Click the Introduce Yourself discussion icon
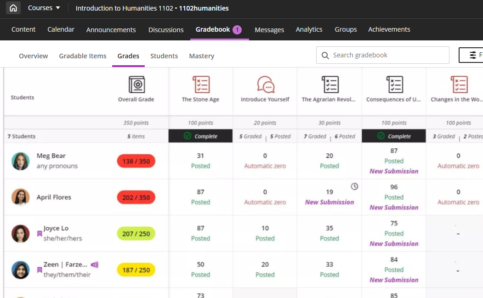Image resolution: width=483 pixels, height=298 pixels. 265,84
